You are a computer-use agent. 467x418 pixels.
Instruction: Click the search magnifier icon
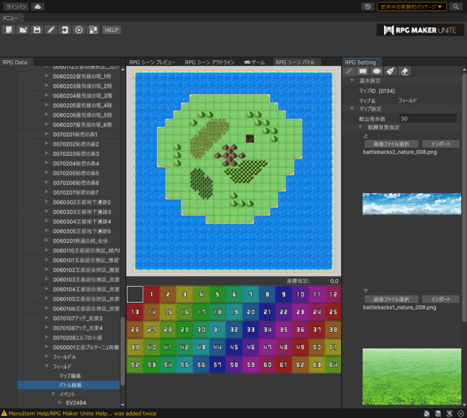457,7
